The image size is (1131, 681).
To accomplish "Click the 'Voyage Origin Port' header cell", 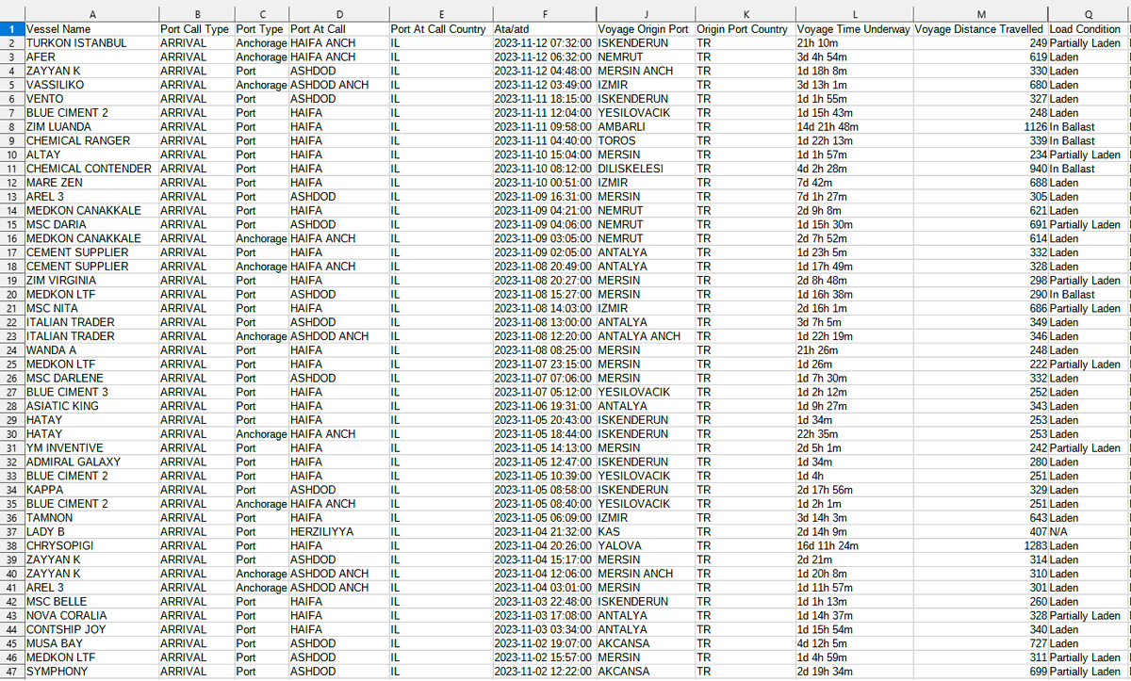I will point(646,29).
